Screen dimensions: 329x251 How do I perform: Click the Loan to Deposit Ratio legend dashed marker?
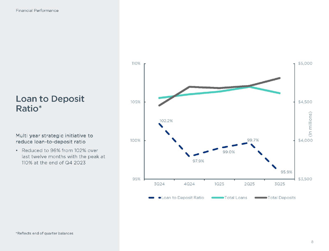tap(154, 198)
